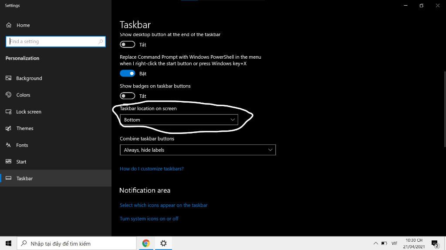
Task: Open Google Chrome from the taskbar
Action: point(146,243)
